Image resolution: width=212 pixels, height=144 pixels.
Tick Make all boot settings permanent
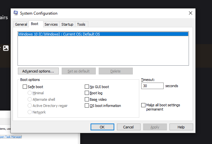pos(143,105)
